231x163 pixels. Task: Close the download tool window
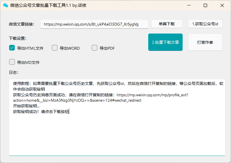pos(222,5)
